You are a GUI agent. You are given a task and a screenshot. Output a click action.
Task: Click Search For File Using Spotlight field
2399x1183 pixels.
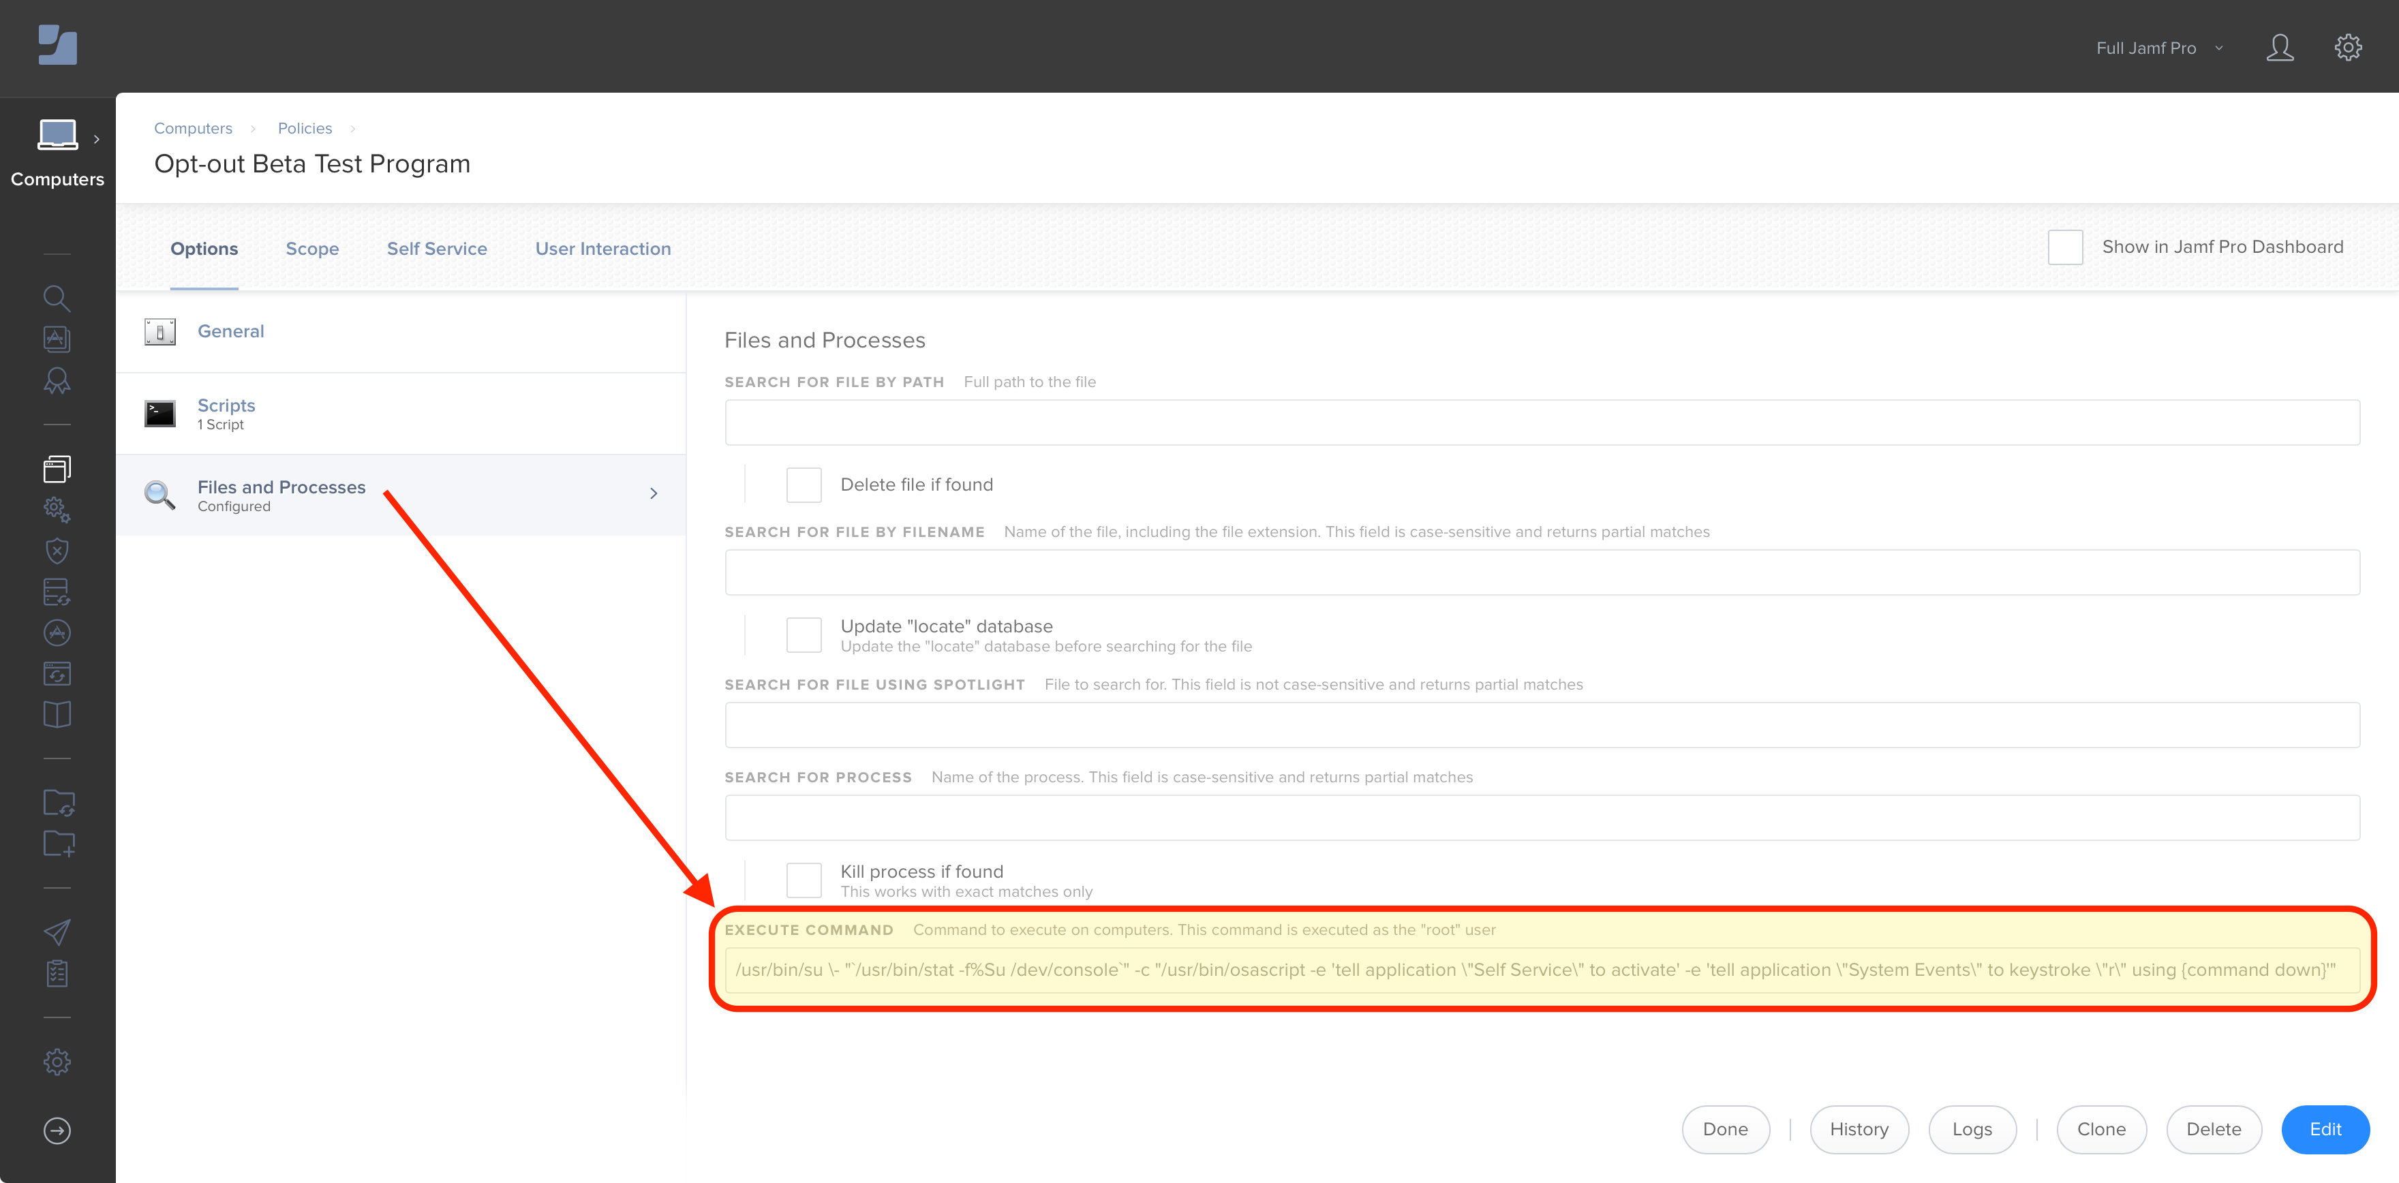coord(1542,724)
